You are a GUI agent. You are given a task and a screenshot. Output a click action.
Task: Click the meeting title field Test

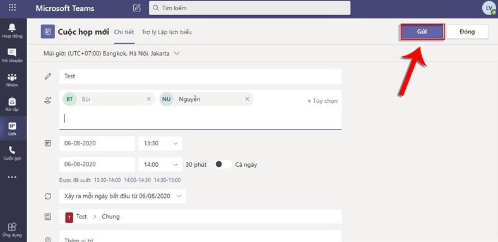click(201, 76)
